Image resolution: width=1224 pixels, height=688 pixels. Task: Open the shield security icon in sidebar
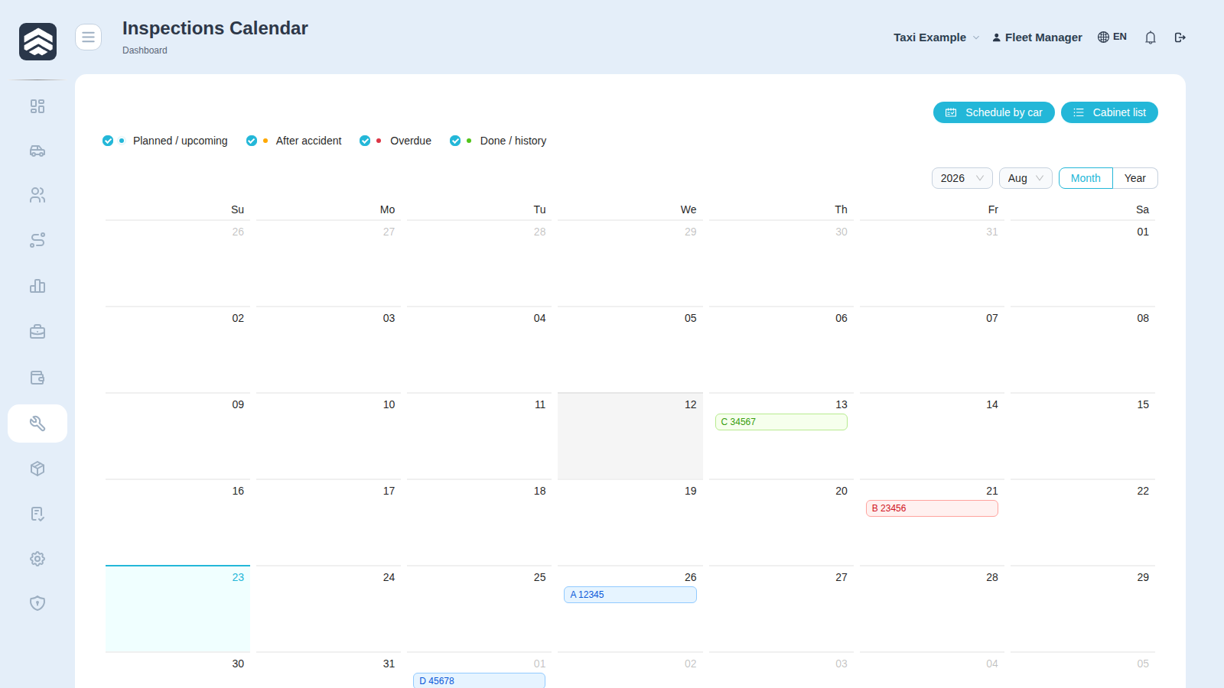pyautogui.click(x=37, y=603)
